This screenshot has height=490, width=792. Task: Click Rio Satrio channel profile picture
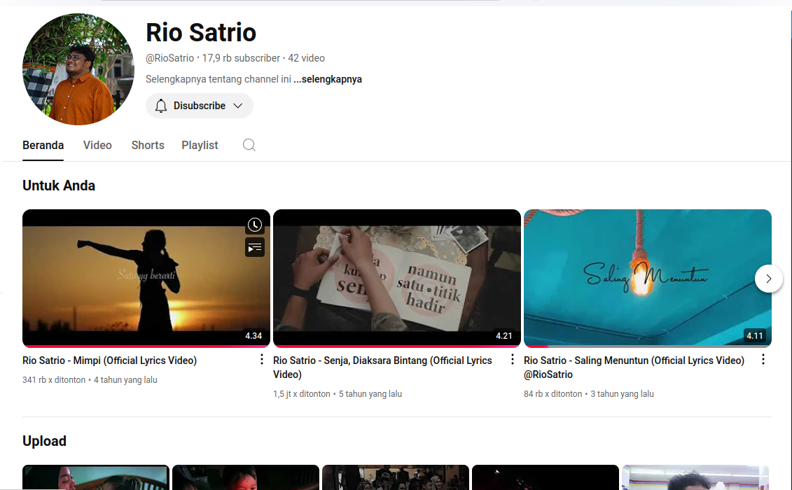click(x=78, y=69)
